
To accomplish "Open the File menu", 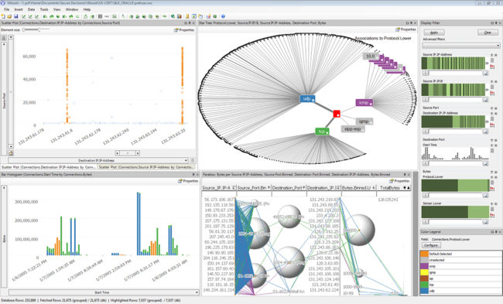I will [6, 9].
